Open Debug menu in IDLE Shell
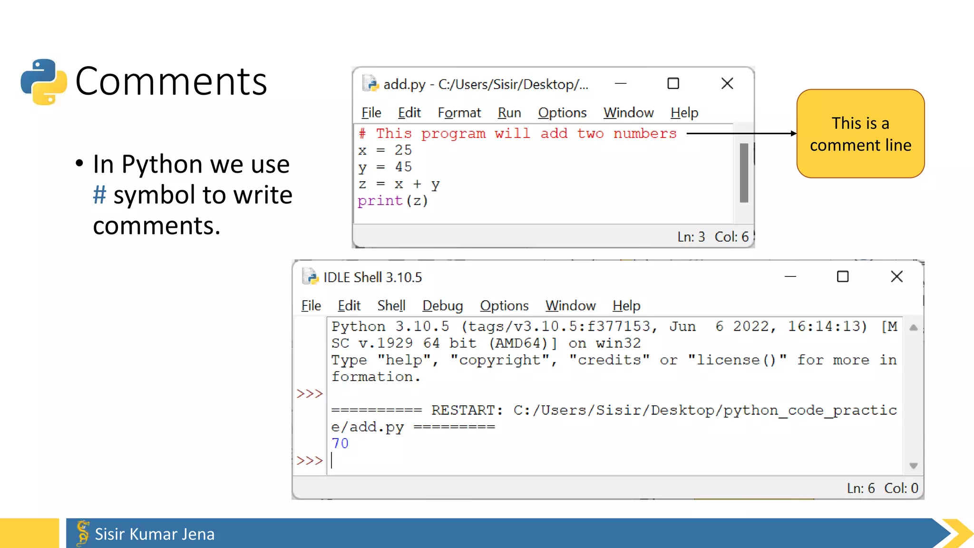974x548 pixels. pos(442,305)
